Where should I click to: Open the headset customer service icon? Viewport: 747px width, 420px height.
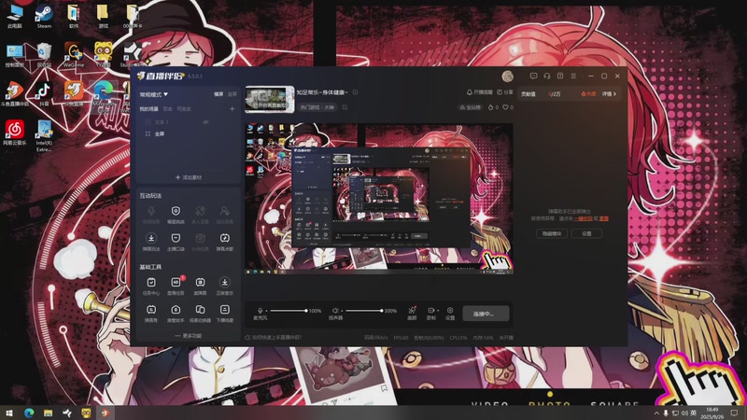point(547,77)
